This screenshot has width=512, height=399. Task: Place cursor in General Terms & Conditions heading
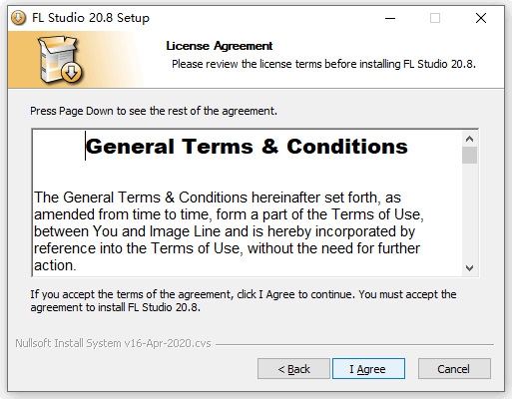[x=247, y=147]
